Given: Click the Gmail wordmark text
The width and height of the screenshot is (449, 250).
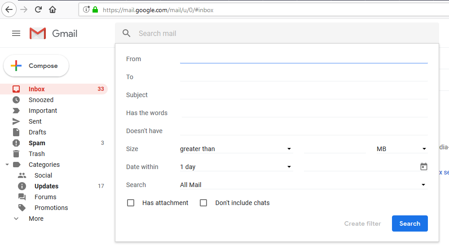Looking at the screenshot, I should pyautogui.click(x=65, y=34).
